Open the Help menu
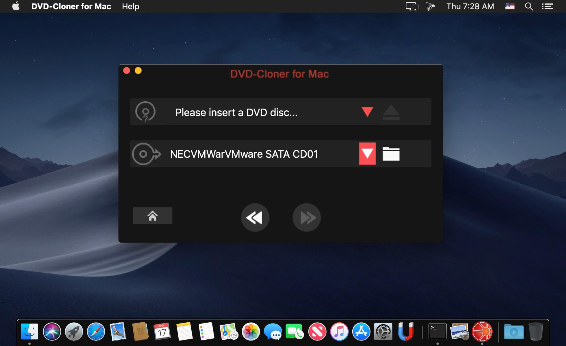Viewport: 566px width, 346px height. 130,6
